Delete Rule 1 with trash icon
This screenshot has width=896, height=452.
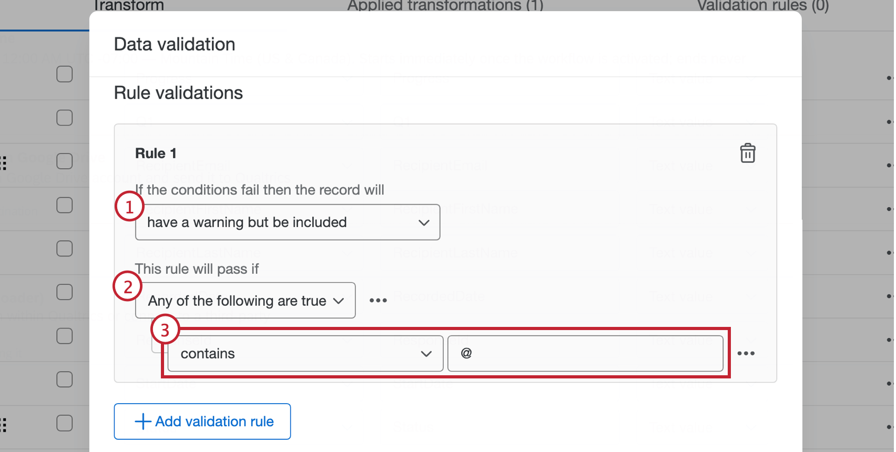click(747, 153)
